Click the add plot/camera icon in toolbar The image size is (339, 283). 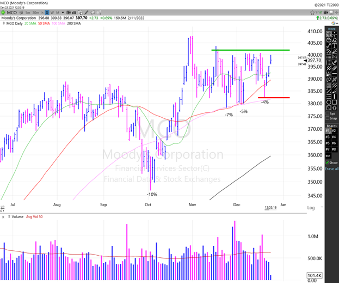pyautogui.click(x=80, y=13)
